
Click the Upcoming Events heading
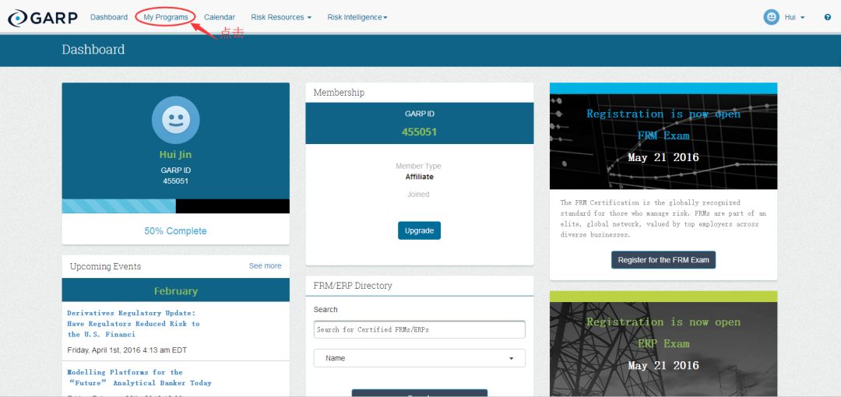[106, 266]
